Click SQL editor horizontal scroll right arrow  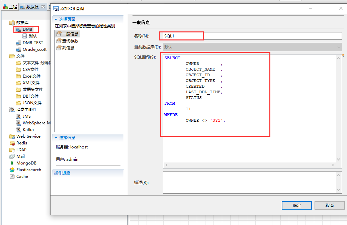(333, 165)
